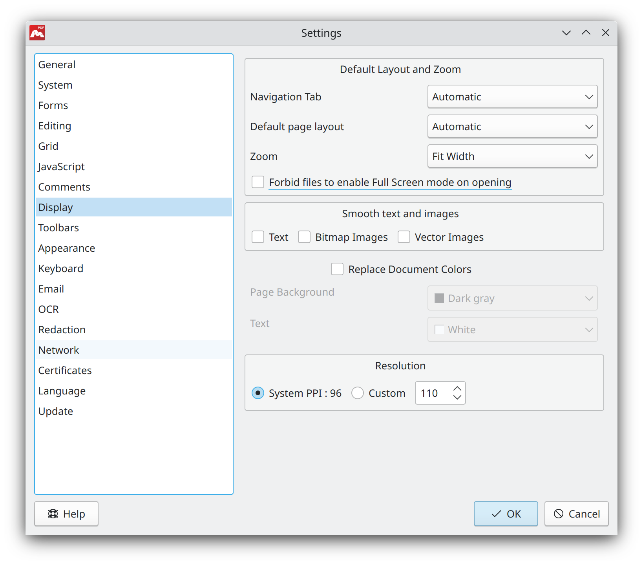Confirm settings with the OK button

click(506, 514)
